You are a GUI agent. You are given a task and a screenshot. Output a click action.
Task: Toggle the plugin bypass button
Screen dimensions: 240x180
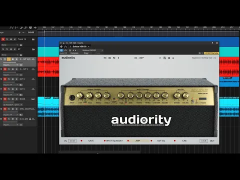[x=61, y=50]
